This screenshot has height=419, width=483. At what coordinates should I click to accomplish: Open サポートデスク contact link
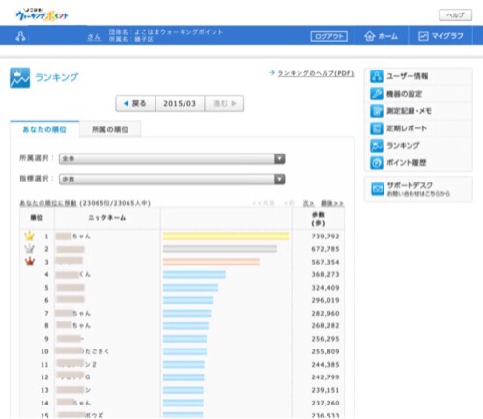pyautogui.click(x=418, y=189)
